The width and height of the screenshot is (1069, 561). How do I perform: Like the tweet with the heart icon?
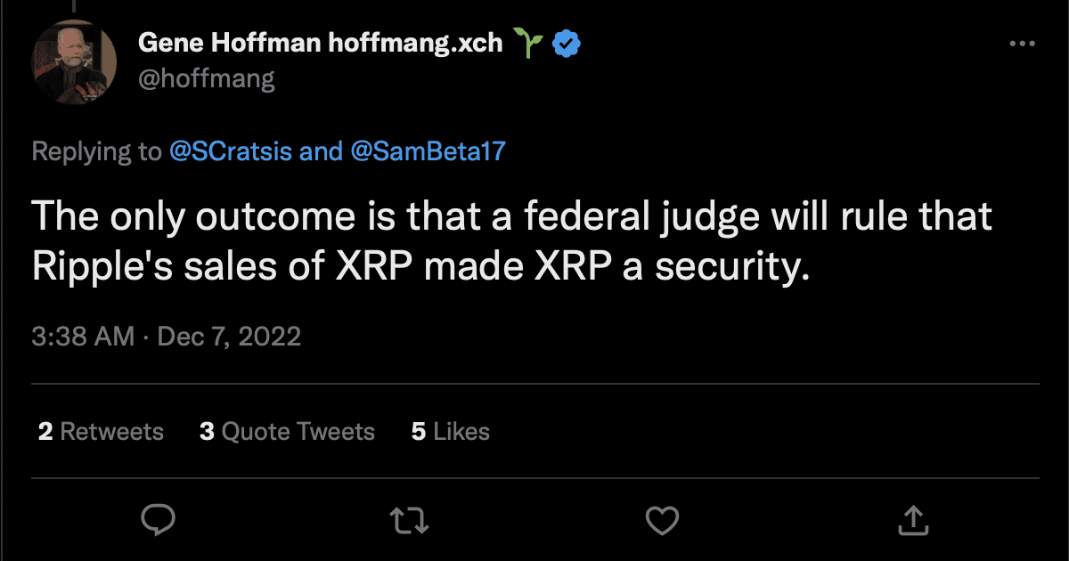(660, 518)
